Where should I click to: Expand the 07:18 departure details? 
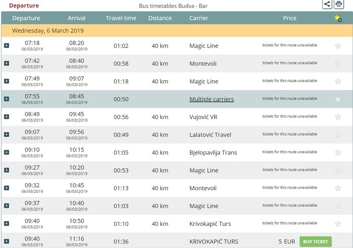(x=6, y=46)
